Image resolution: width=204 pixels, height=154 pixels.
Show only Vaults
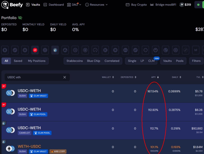coord(167,61)
